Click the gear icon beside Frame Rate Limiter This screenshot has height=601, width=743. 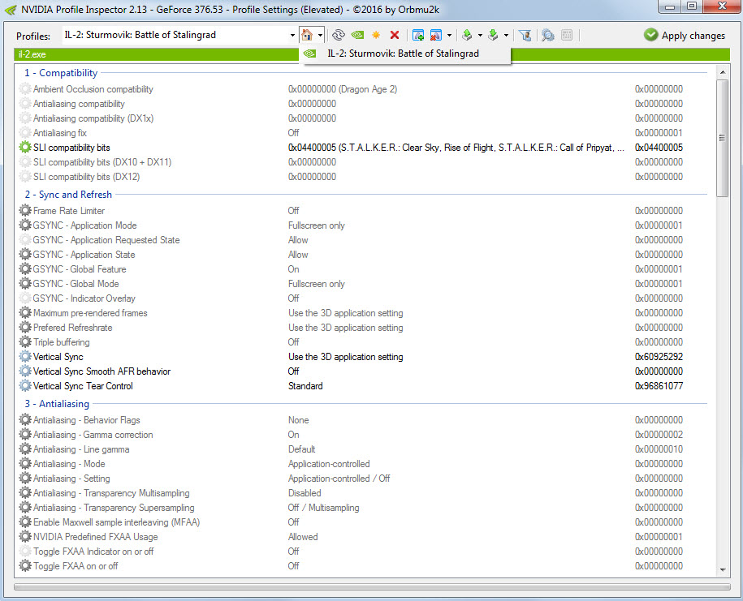tap(25, 210)
